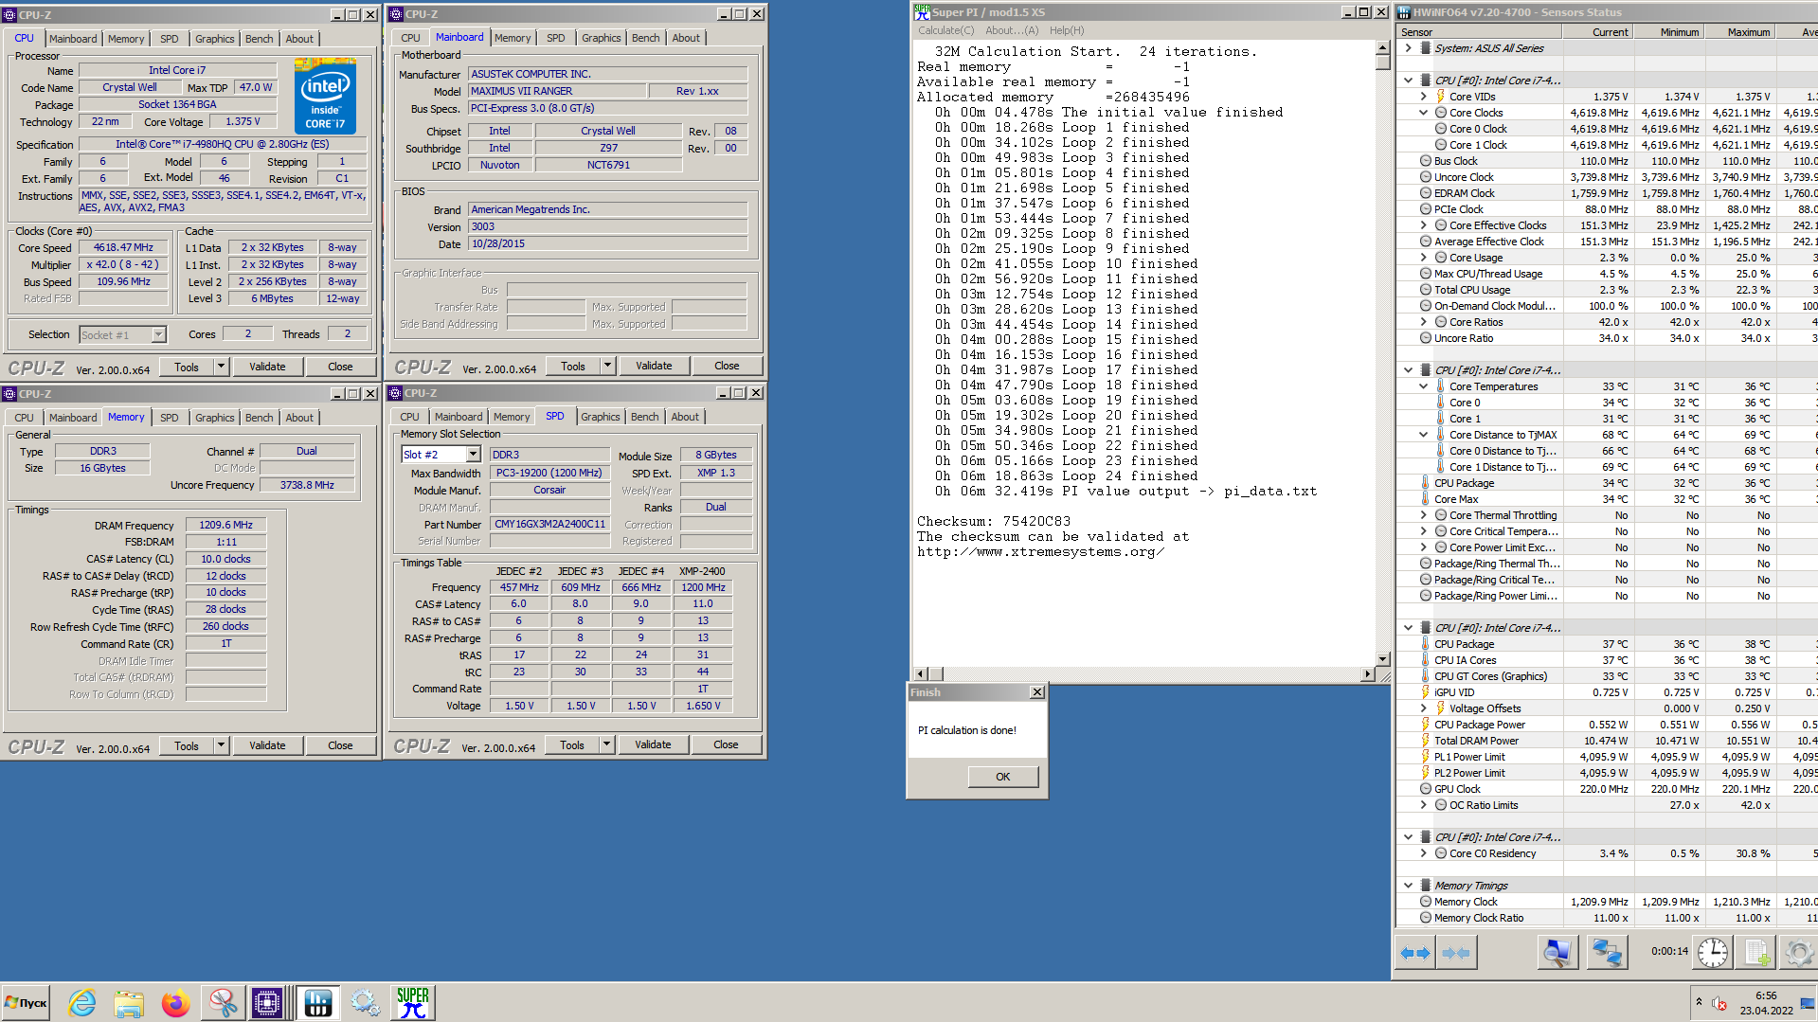Click the Пуск Start button
The width and height of the screenshot is (1818, 1022).
click(27, 1002)
